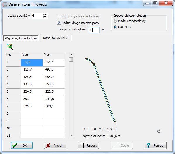Click table scrollbar up arrow
This screenshot has width=175, height=154.
coord(71,55)
